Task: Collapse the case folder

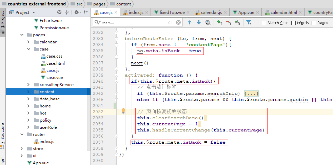Action: pyautogui.click(x=28, y=49)
